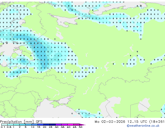This screenshot has width=165, height=128.
Task: Select the 10 to 15 legend swatch
Action: click(34, 125)
